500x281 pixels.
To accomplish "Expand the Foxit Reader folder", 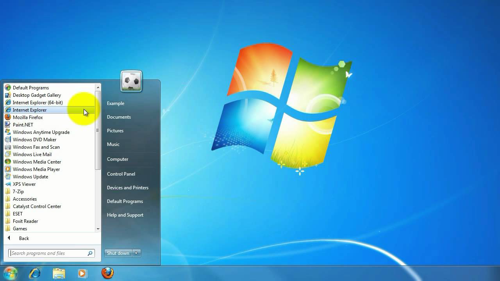I will point(49,221).
